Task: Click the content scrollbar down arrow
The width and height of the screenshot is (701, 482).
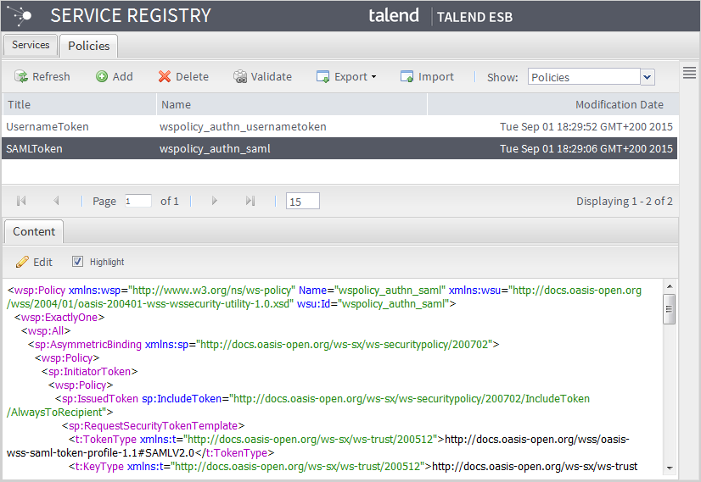Action: 670,468
